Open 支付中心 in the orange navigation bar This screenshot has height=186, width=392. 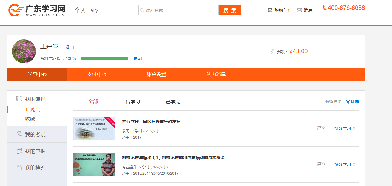(x=97, y=75)
